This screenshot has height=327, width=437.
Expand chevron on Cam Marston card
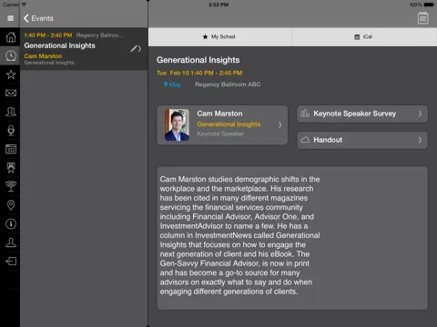[279, 124]
